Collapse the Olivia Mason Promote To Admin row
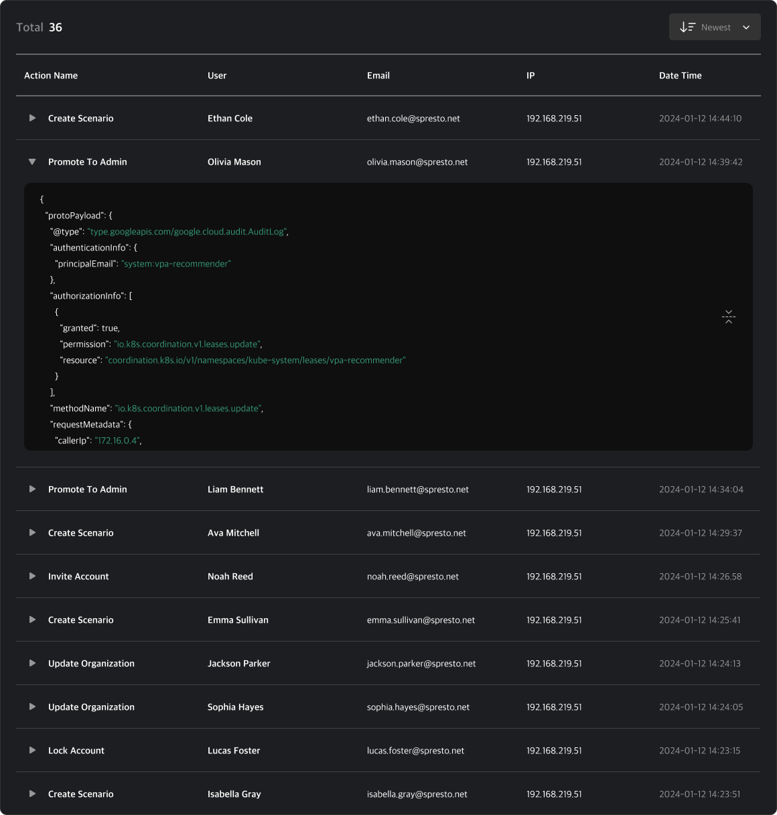Image resolution: width=777 pixels, height=815 pixels. click(x=32, y=162)
